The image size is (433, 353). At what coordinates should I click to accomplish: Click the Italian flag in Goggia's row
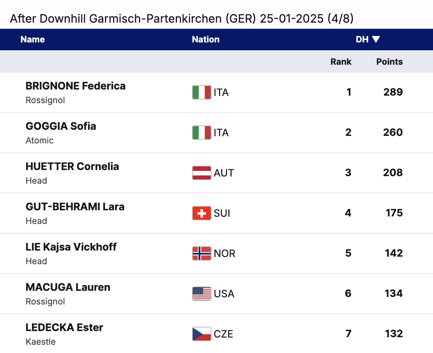pos(202,133)
